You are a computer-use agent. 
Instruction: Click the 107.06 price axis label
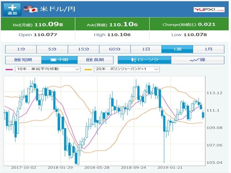point(214,145)
